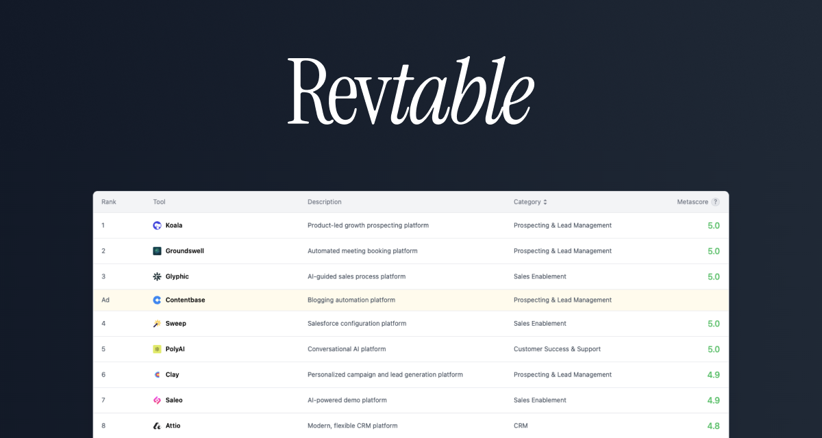Image resolution: width=822 pixels, height=438 pixels.
Task: Open the Koala tool entry
Action: pos(173,225)
